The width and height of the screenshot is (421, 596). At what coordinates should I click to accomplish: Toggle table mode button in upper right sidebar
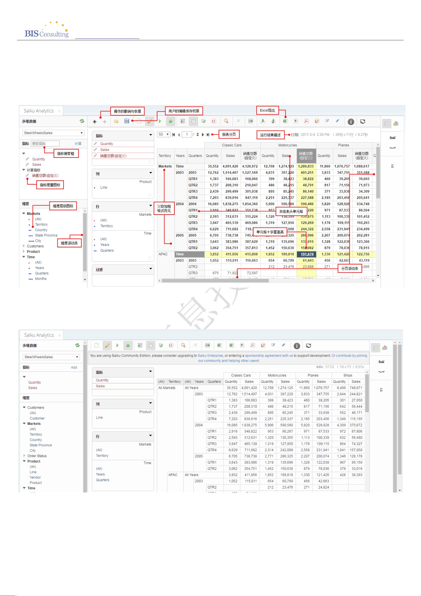pos(387,124)
